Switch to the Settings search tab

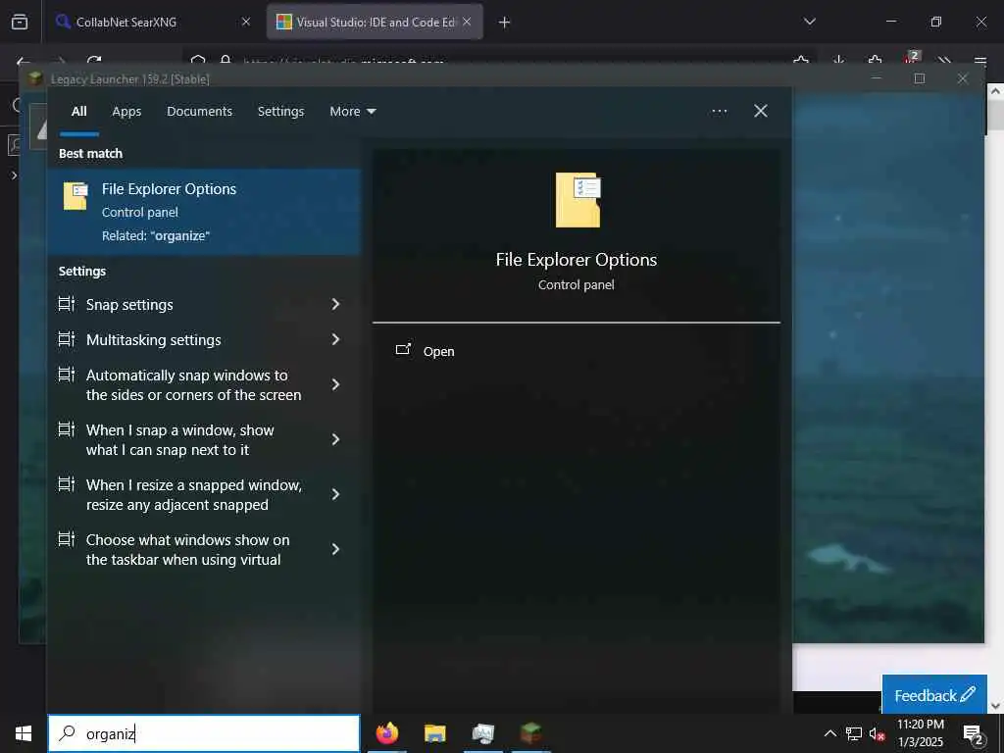point(280,112)
